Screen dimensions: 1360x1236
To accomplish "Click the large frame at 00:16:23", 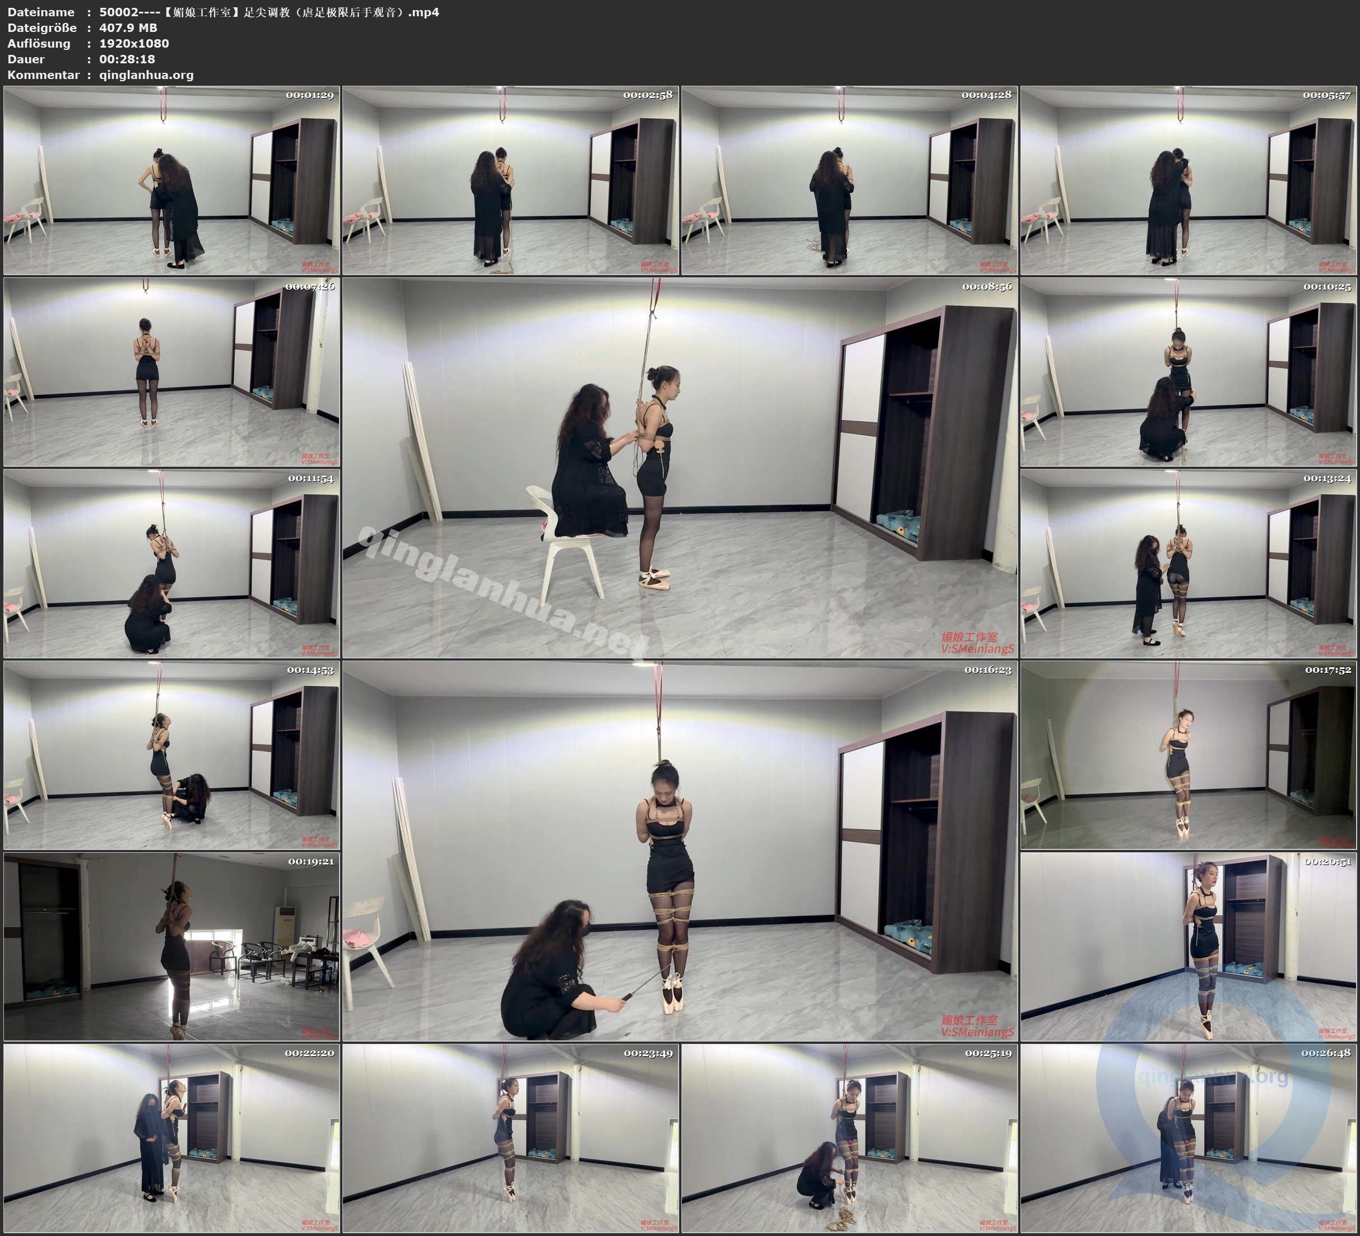I will (x=679, y=851).
